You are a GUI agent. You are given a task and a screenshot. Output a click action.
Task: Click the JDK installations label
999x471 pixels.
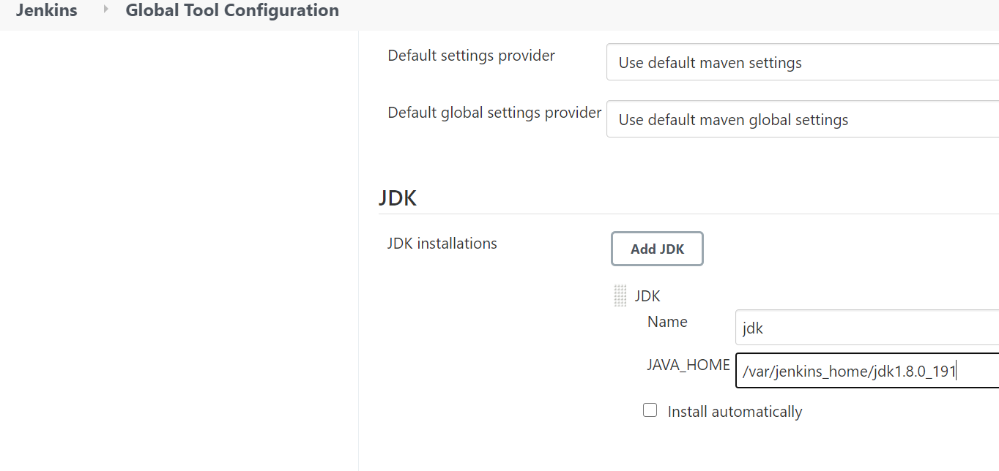click(442, 244)
